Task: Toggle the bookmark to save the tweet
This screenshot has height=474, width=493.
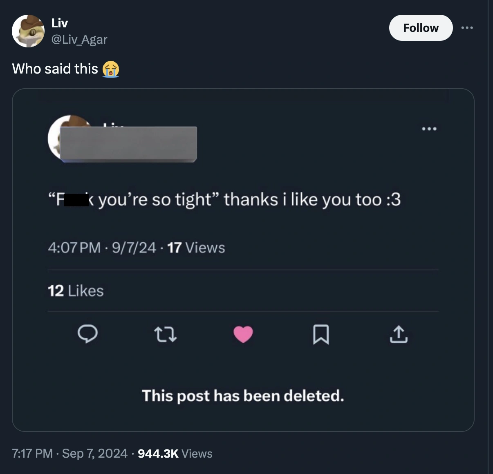Action: pyautogui.click(x=321, y=335)
